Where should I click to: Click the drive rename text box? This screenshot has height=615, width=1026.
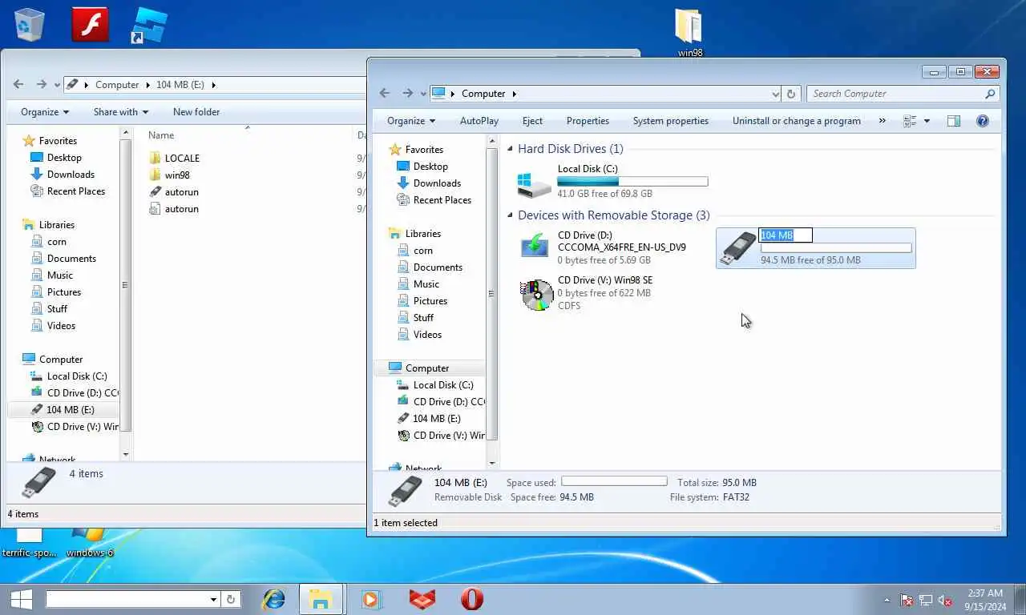pos(786,235)
